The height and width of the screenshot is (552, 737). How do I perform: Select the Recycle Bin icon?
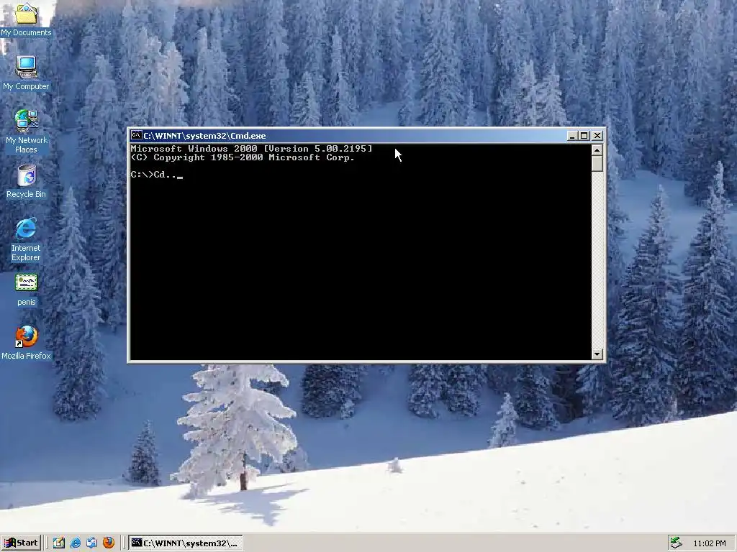pos(26,180)
